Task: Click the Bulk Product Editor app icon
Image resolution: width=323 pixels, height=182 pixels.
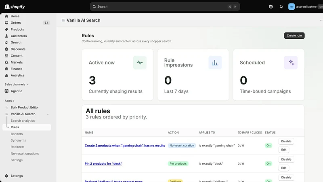Action: click(6, 108)
